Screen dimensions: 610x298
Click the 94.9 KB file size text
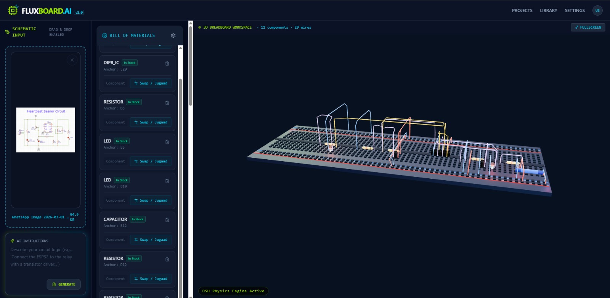[74, 217]
